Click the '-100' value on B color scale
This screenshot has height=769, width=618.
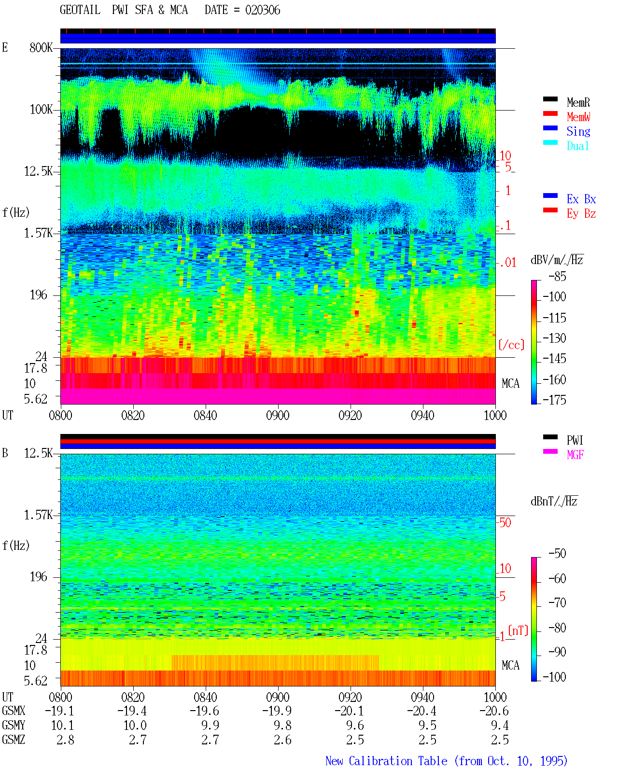point(554,677)
